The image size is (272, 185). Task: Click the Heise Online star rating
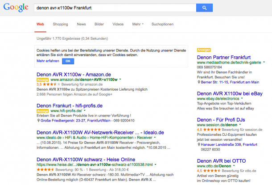(45, 169)
